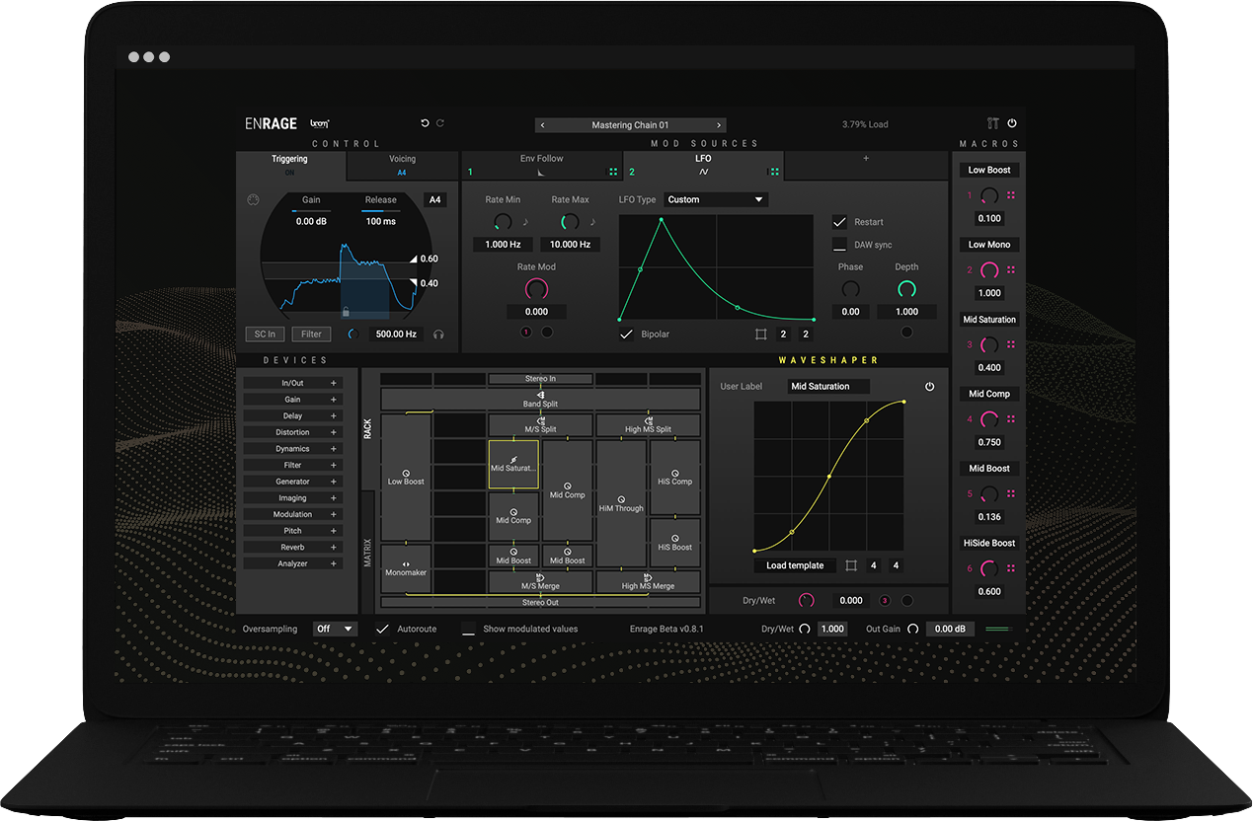Click the MIDI keyboard icon beside Gain
The image size is (1253, 821).
253,199
